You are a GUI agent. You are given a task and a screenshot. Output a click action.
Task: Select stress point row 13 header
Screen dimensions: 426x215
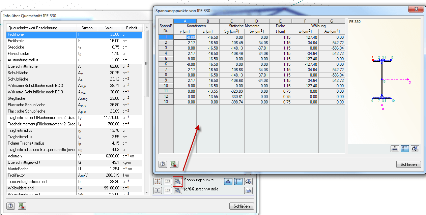click(x=166, y=102)
